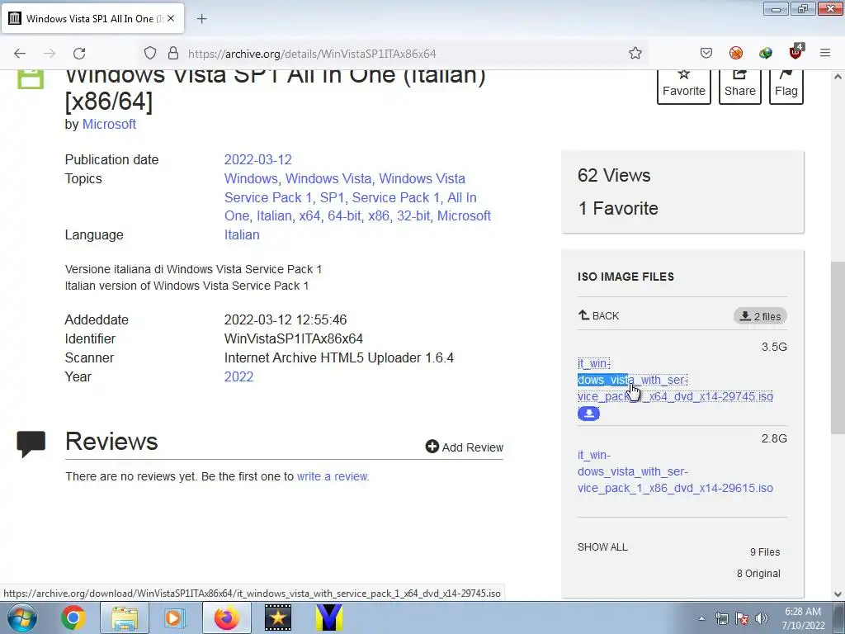Click the write a review link
The width and height of the screenshot is (845, 634).
[333, 476]
